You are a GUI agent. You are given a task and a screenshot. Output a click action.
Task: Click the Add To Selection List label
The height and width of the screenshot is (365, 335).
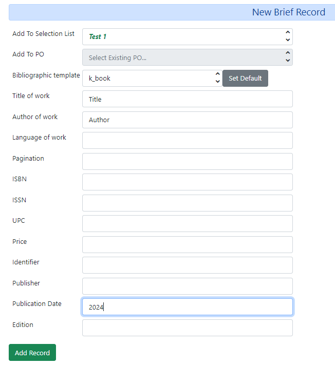point(43,34)
